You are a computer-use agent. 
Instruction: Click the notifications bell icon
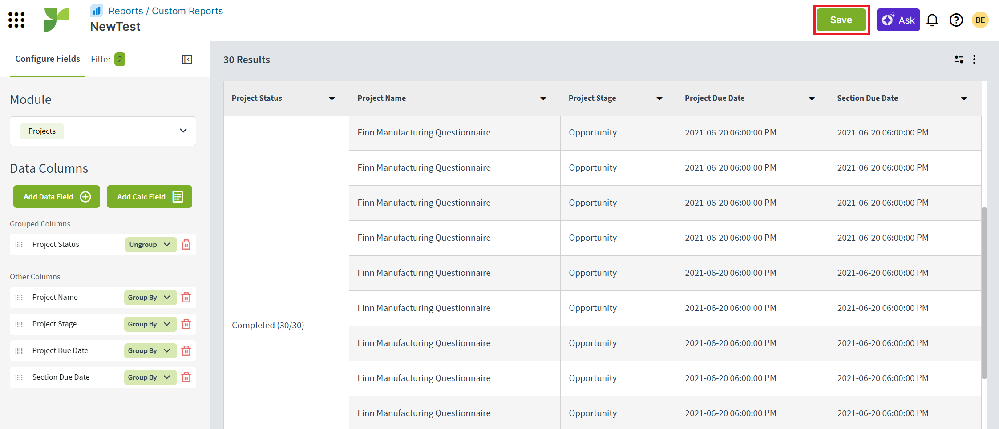932,20
